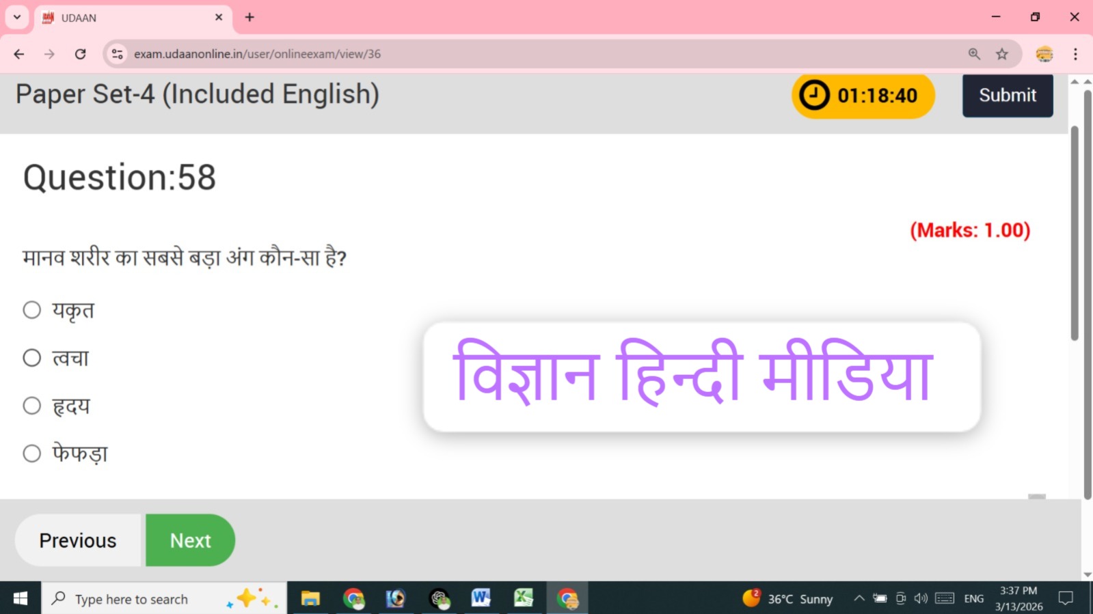Open the battery status icon
The height and width of the screenshot is (614, 1093).
click(x=880, y=598)
